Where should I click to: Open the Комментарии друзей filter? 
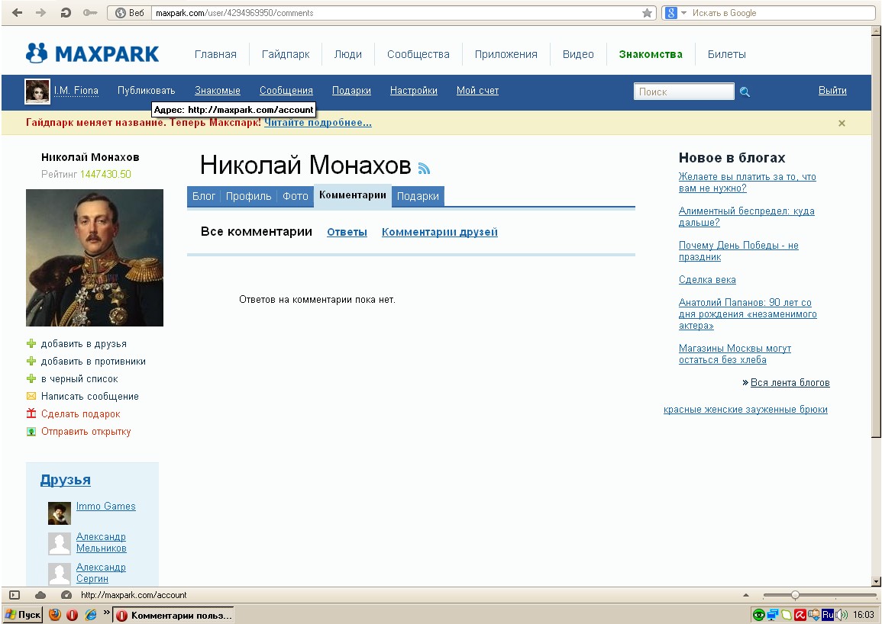coord(439,232)
